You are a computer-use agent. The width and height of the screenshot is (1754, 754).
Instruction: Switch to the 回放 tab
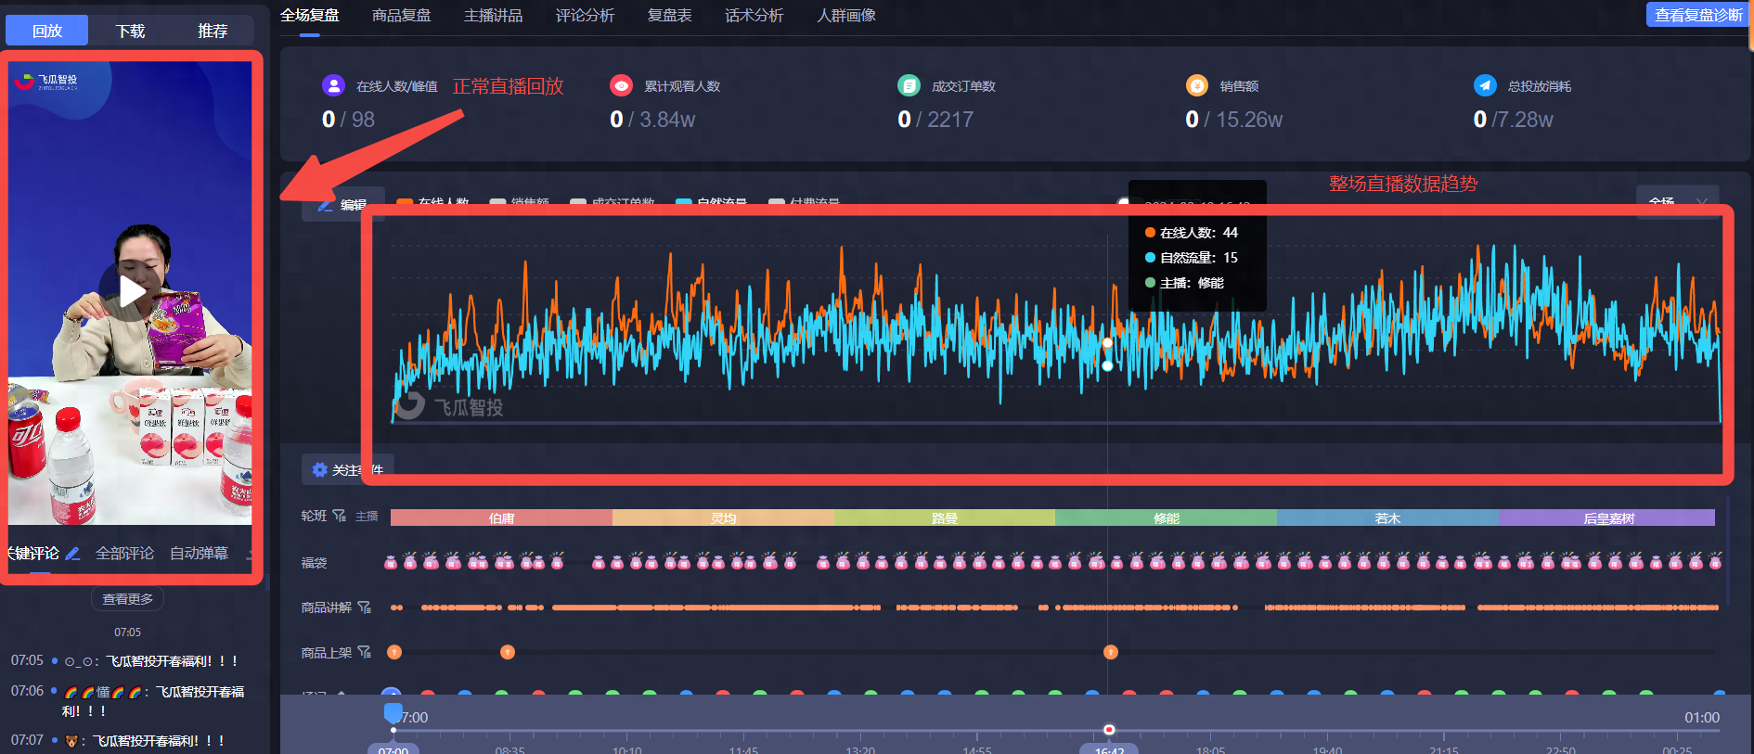click(x=47, y=31)
